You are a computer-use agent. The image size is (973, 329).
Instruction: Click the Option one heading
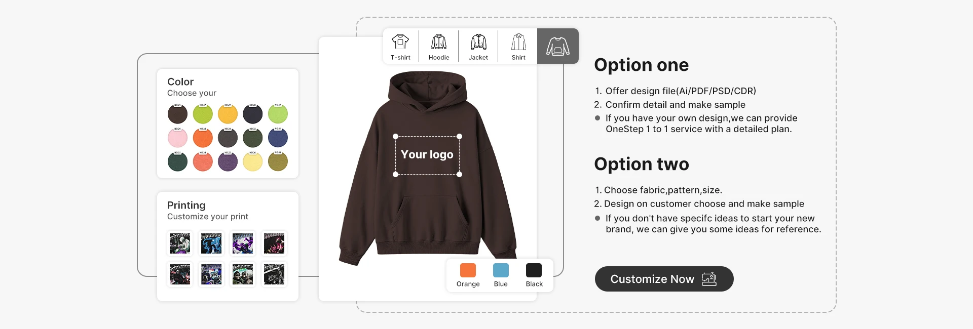(x=641, y=65)
